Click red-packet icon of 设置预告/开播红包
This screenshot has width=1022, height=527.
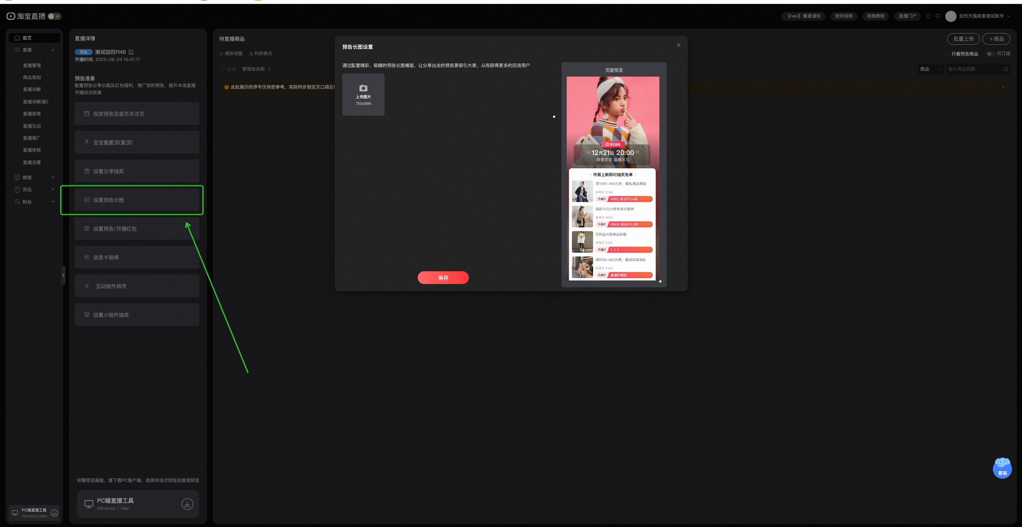(x=87, y=229)
